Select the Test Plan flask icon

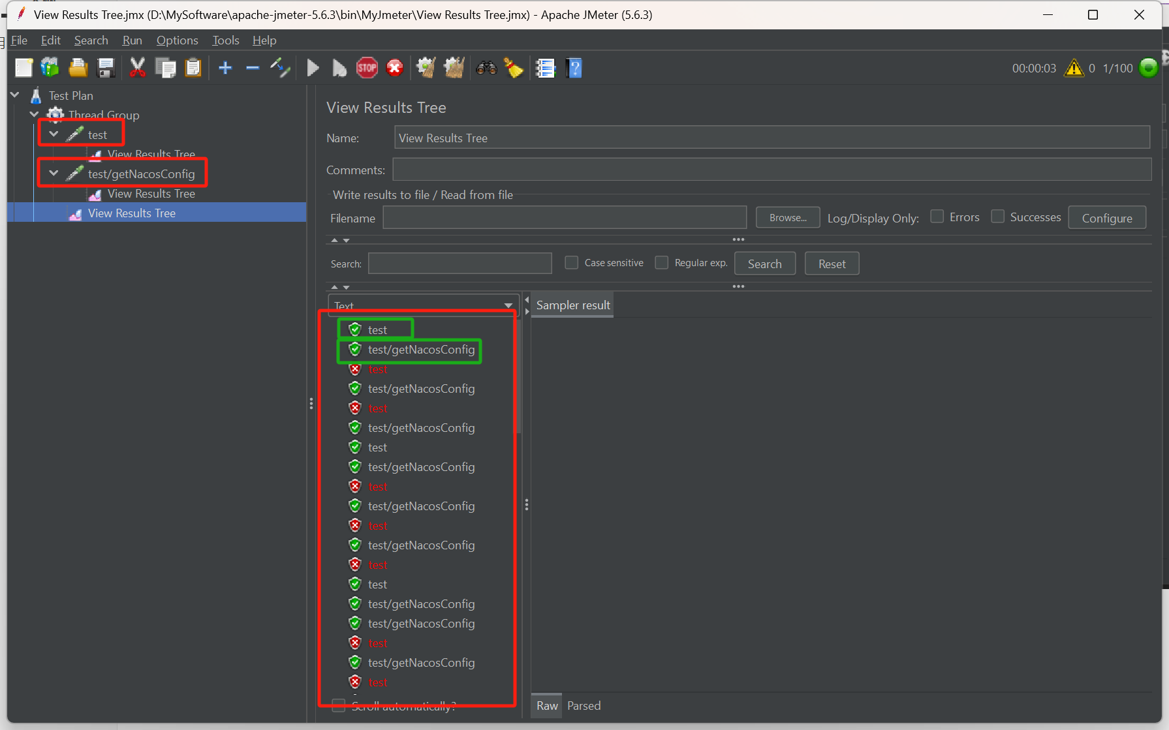(37, 95)
